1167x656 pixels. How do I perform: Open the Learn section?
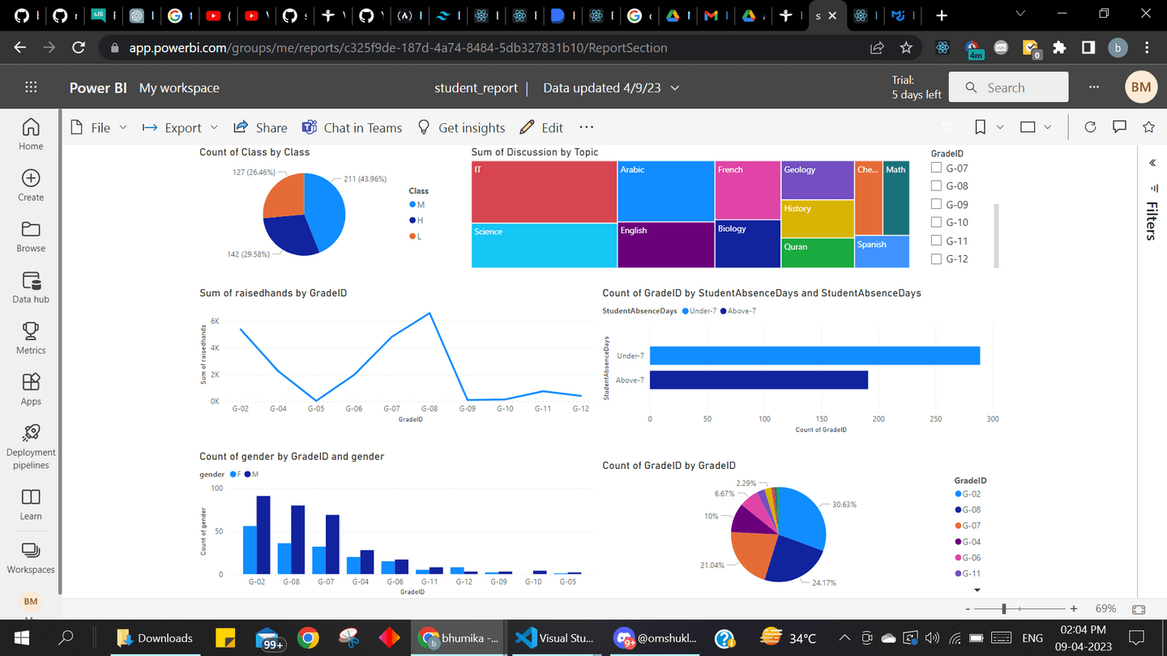click(x=31, y=505)
